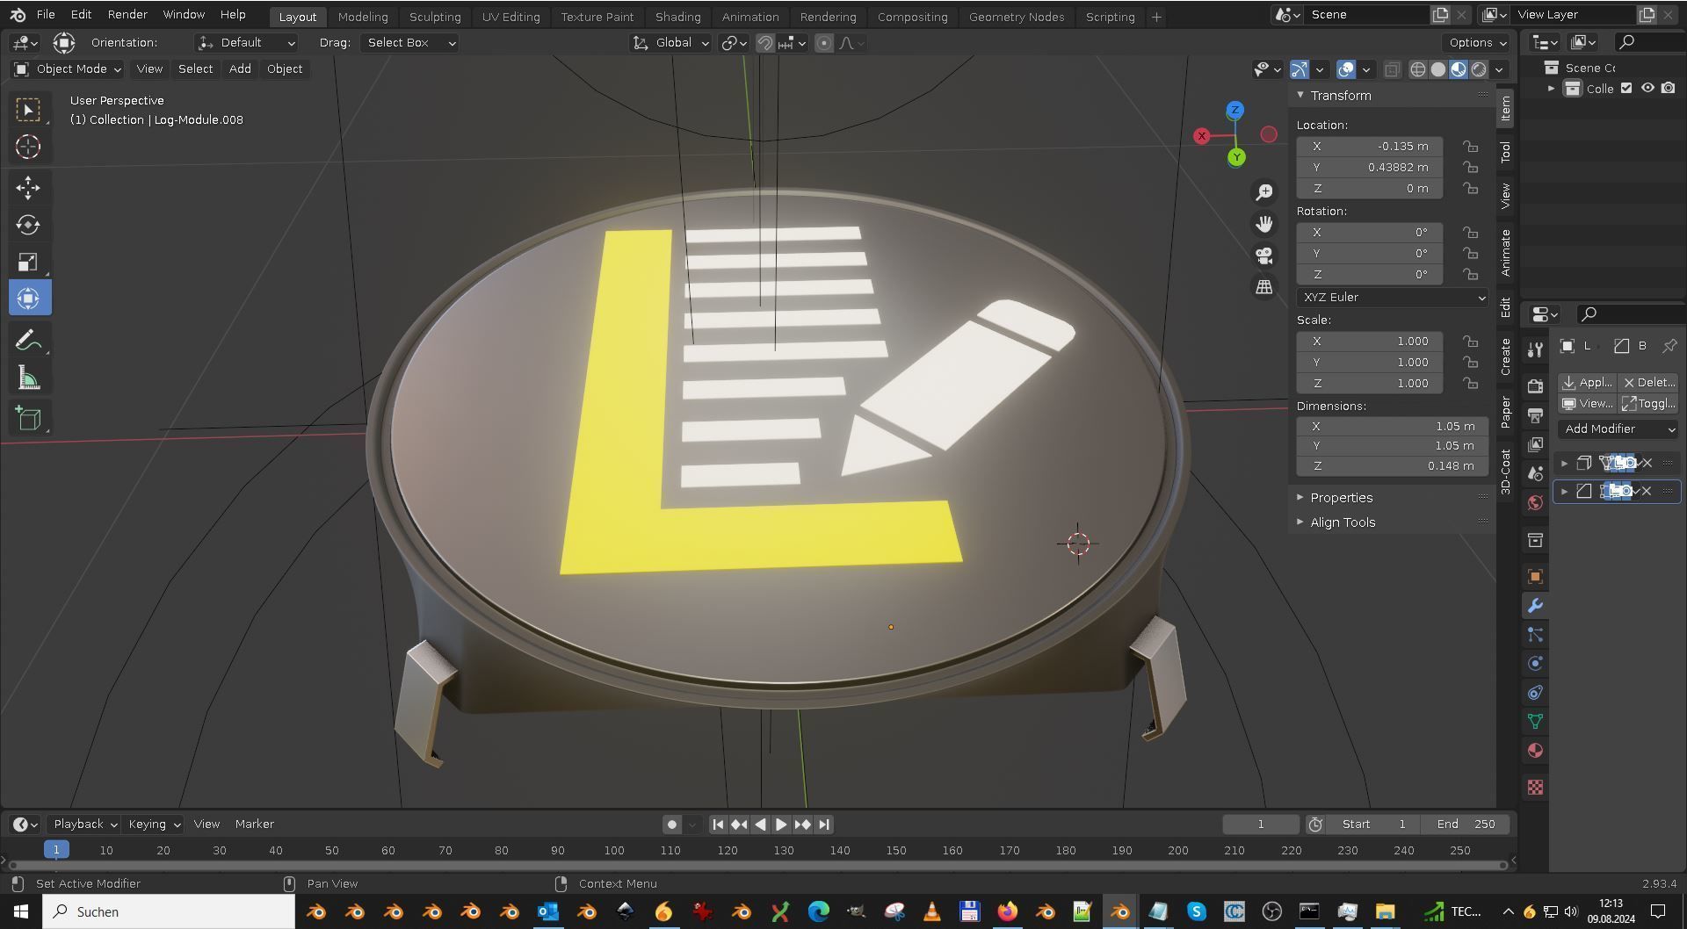The image size is (1687, 929).
Task: Click the Pan hand viewport icon
Action: (1263, 224)
